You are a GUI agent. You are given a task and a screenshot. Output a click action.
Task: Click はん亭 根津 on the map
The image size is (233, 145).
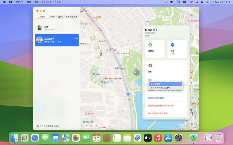click(97, 17)
